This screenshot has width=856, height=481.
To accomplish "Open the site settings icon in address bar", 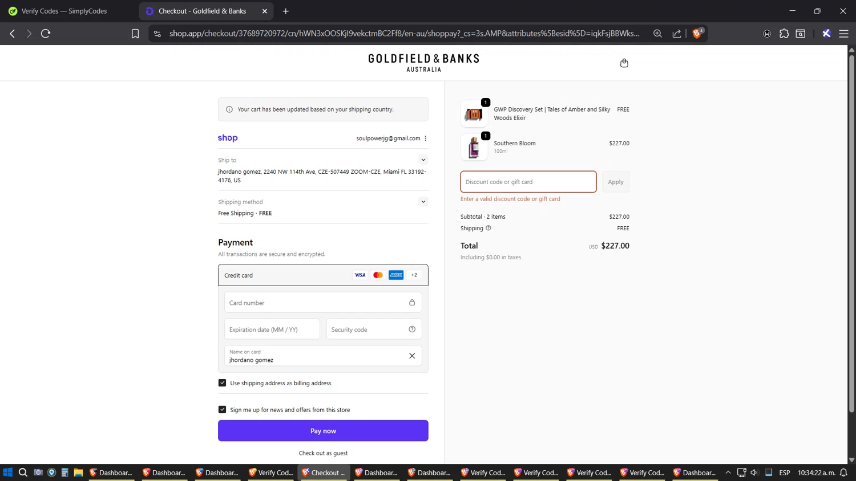I will [158, 34].
